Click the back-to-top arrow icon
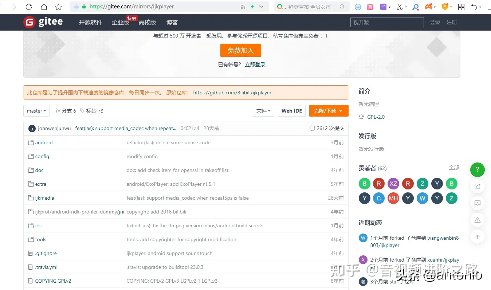Image resolution: width=491 pixels, height=290 pixels. pyautogui.click(x=477, y=236)
